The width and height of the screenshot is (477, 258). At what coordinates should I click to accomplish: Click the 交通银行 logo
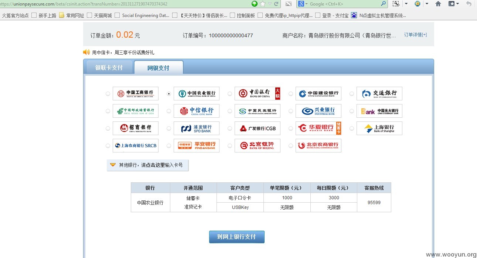(x=379, y=93)
